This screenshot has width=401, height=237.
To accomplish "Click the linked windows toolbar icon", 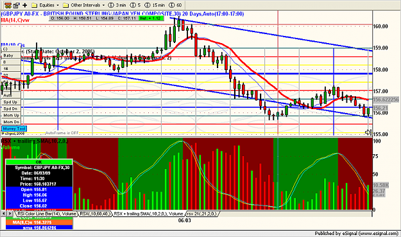I will [8, 5].
